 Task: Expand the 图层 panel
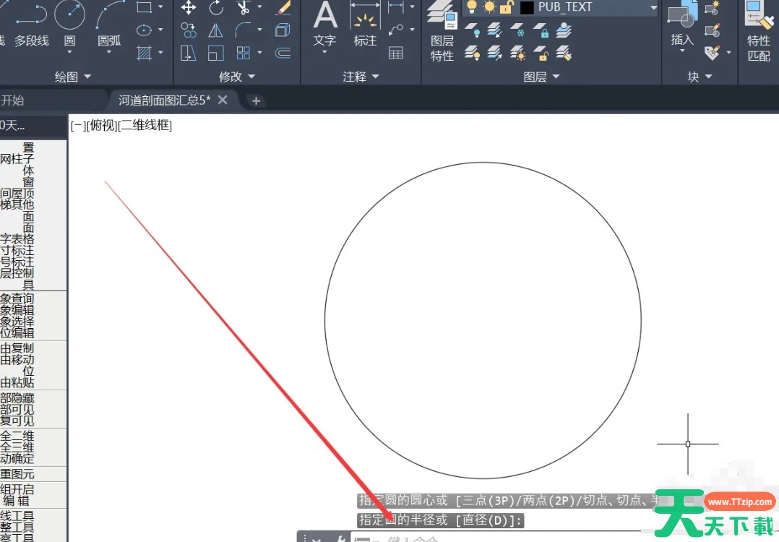pyautogui.click(x=541, y=77)
